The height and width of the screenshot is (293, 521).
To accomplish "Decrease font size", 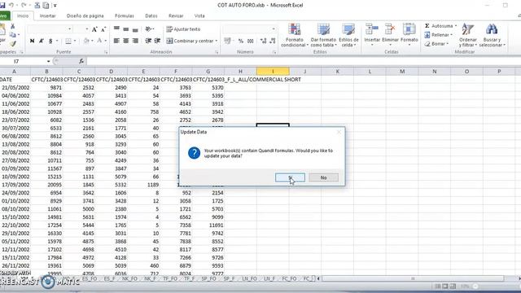I will click(x=103, y=29).
